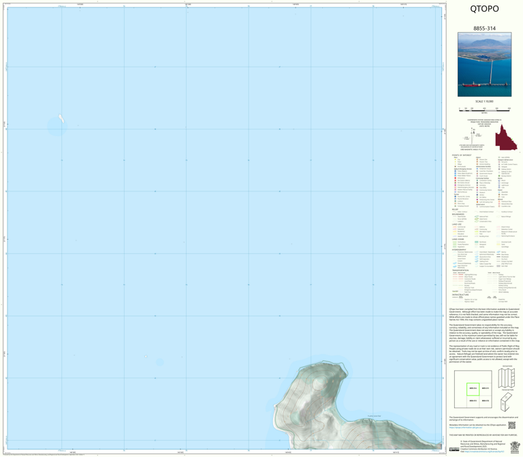523x457 pixels.
Task: Click the horizontal folds diagram
Action: point(507,377)
